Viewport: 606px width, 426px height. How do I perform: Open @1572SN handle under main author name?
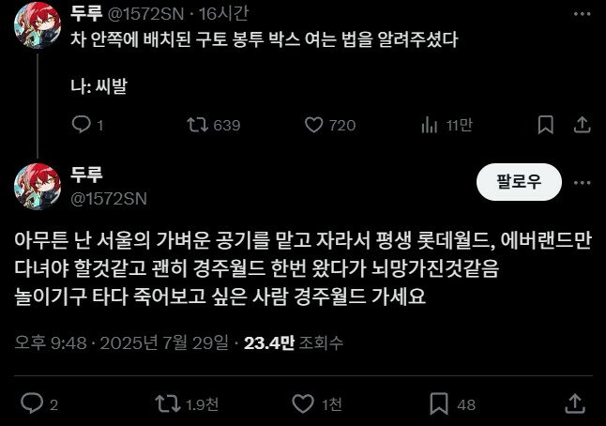coord(109,199)
